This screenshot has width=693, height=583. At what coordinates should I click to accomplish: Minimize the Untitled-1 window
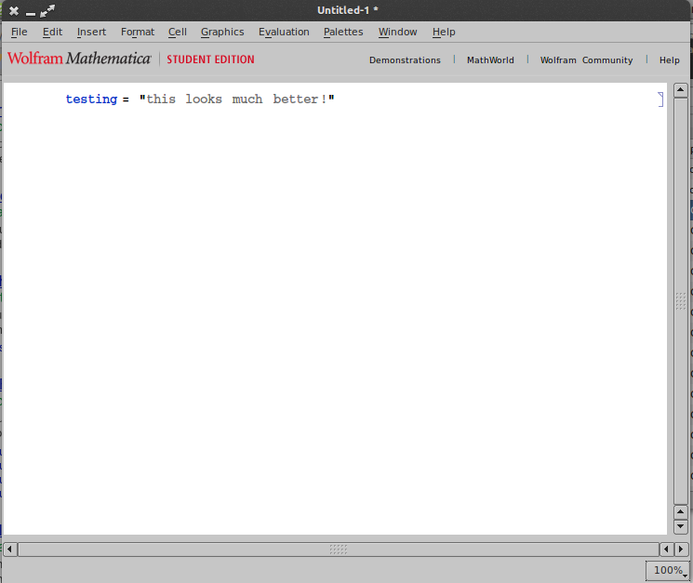pyautogui.click(x=31, y=10)
